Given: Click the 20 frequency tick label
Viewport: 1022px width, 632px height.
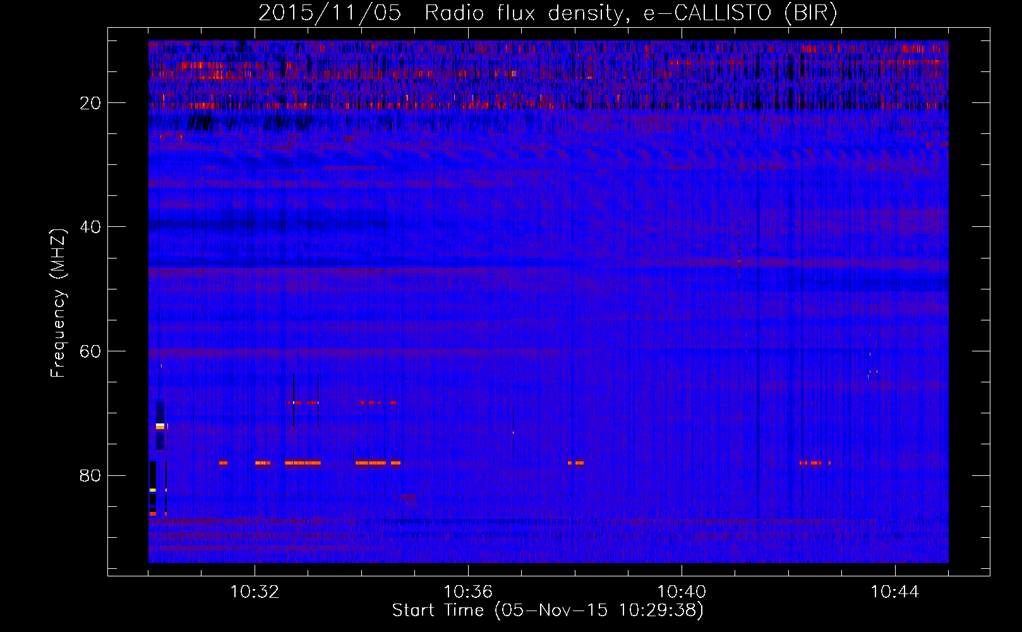Looking at the screenshot, I should click(90, 103).
